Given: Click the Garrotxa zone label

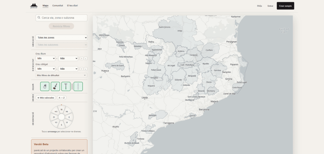Looking at the screenshot, I should [217, 70].
